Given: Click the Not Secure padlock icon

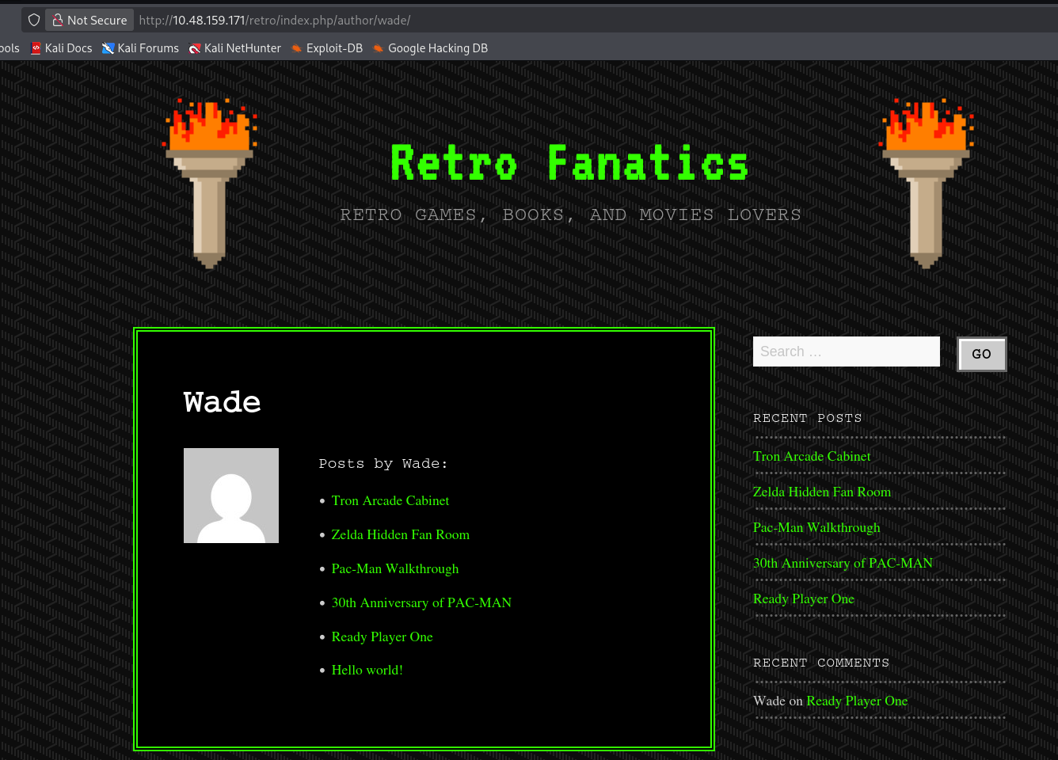Looking at the screenshot, I should (58, 20).
